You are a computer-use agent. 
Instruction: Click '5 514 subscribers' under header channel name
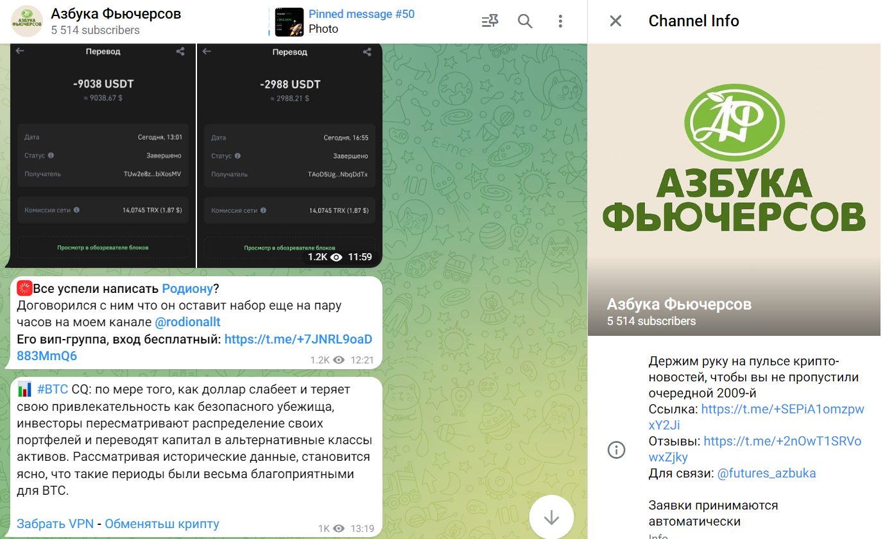tap(95, 29)
